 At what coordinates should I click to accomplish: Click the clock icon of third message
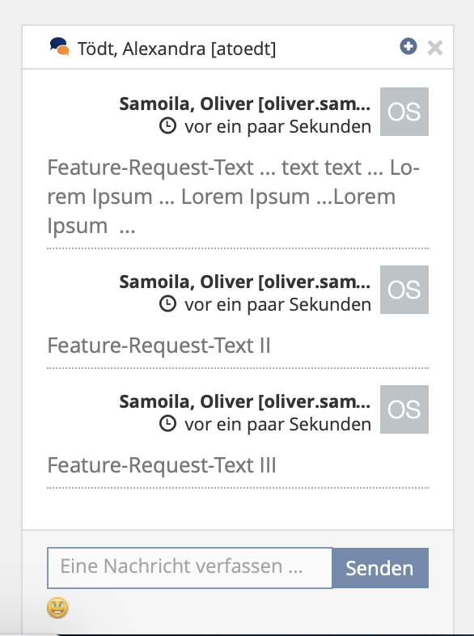[x=167, y=423]
